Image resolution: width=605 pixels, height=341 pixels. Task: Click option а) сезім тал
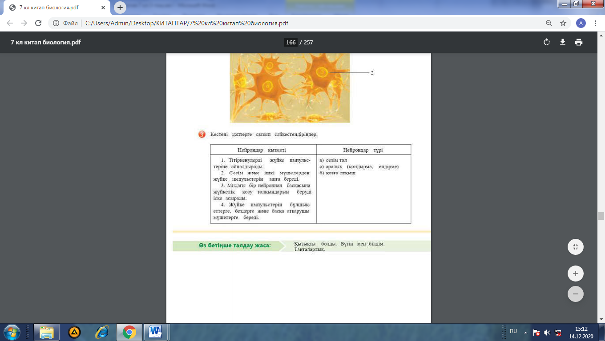click(x=333, y=160)
